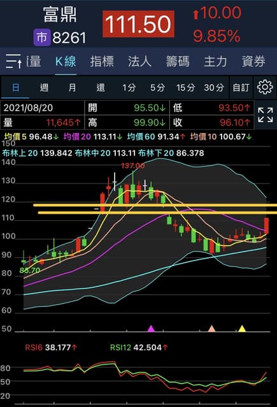277x407 pixels.
Task: Select the 15分 interval
Action: click(185, 87)
